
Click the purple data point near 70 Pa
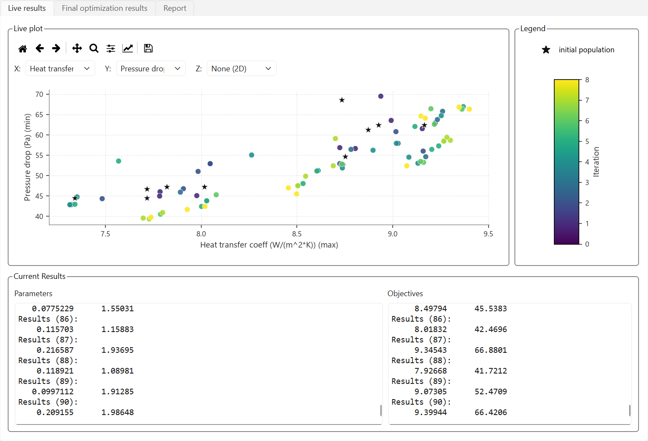pos(381,96)
